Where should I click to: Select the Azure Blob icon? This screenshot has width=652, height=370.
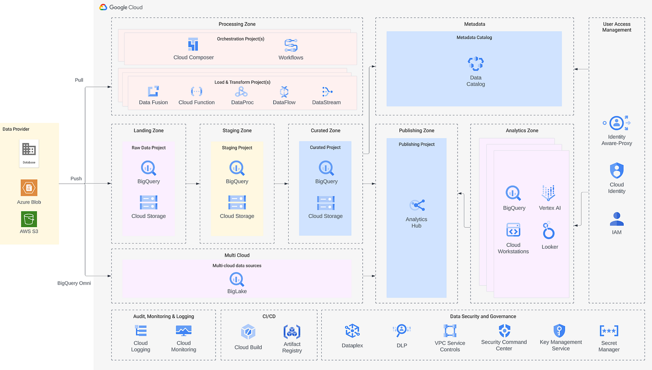(29, 187)
